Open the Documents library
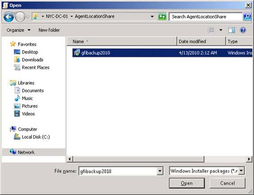 33,91
